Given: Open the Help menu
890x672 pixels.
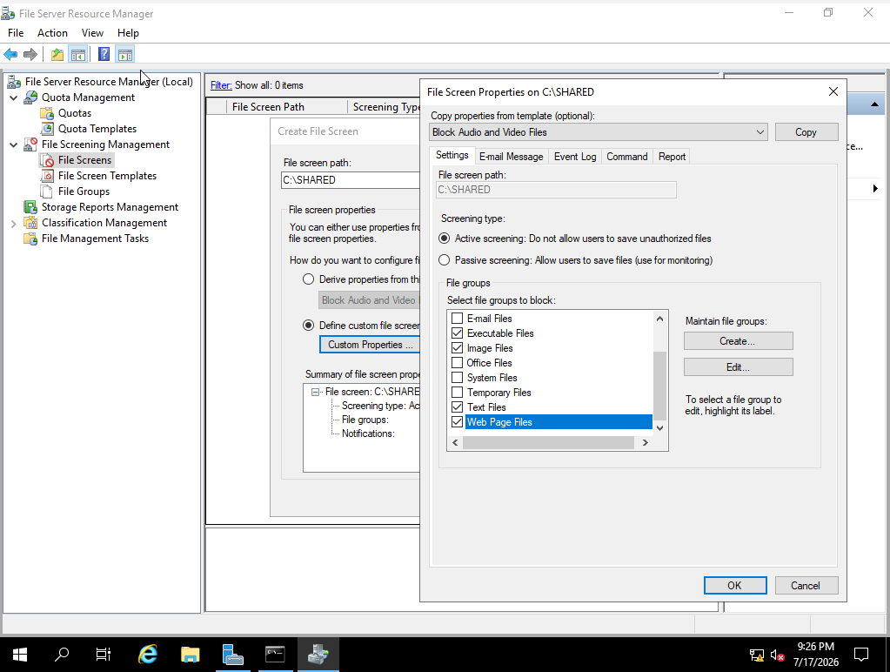Looking at the screenshot, I should [x=128, y=33].
